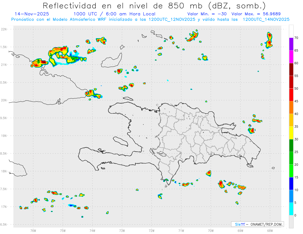Select the date "14-Nov-2025"
303x234 pixels.
[x=32, y=14]
